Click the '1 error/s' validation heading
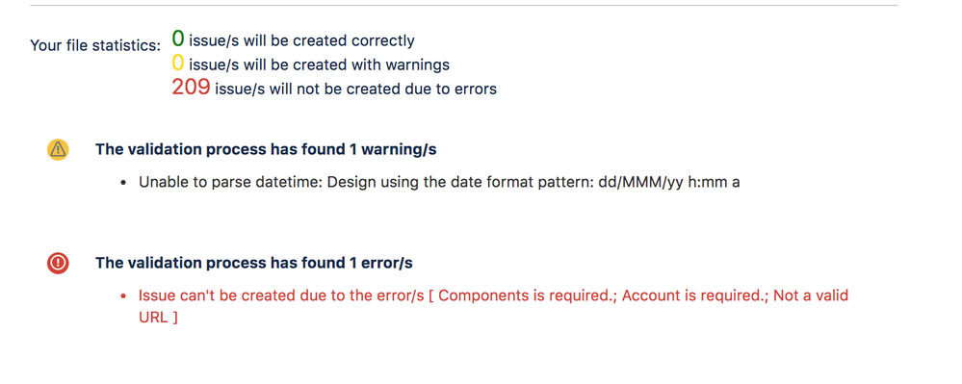Viewport: 962px width, 384px height. (254, 263)
